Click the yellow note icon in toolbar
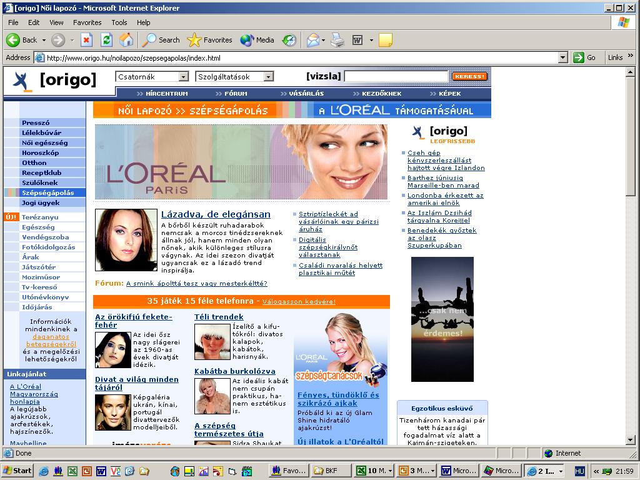640x480 pixels. (385, 40)
